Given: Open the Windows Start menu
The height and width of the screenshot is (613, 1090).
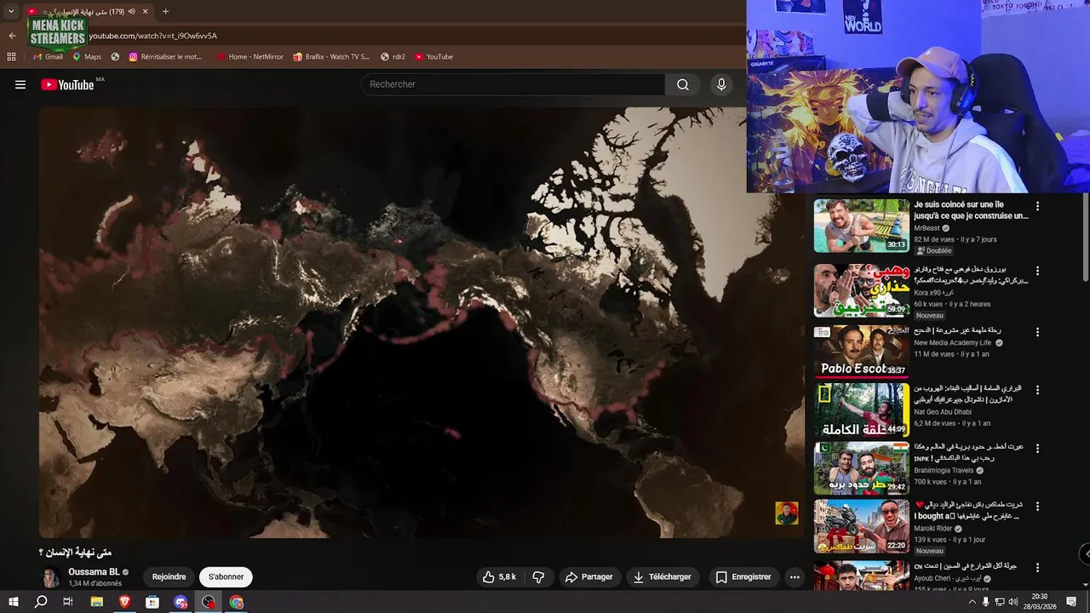Looking at the screenshot, I should coord(13,602).
